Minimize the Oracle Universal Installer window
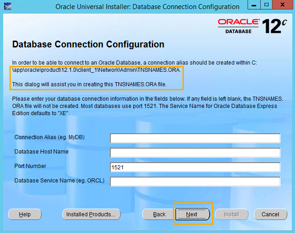Screen dimensions: 295x233 (x=254, y=5)
